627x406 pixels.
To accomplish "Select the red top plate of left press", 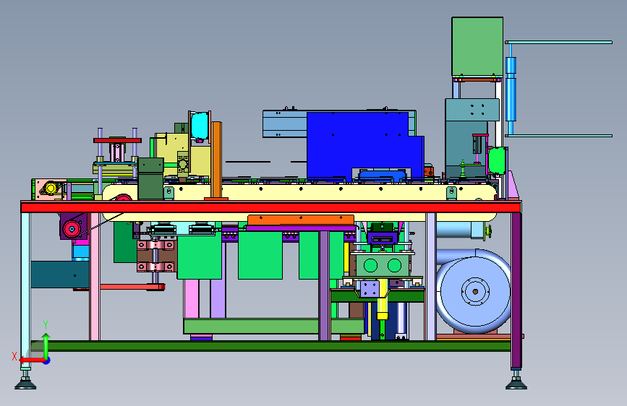I will [117, 140].
